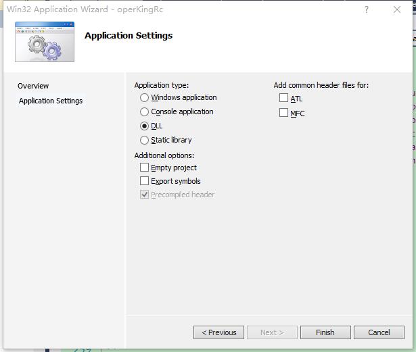Finish the Win32 Application Wizard
Screen dimensions: 416x352
pyautogui.click(x=325, y=332)
